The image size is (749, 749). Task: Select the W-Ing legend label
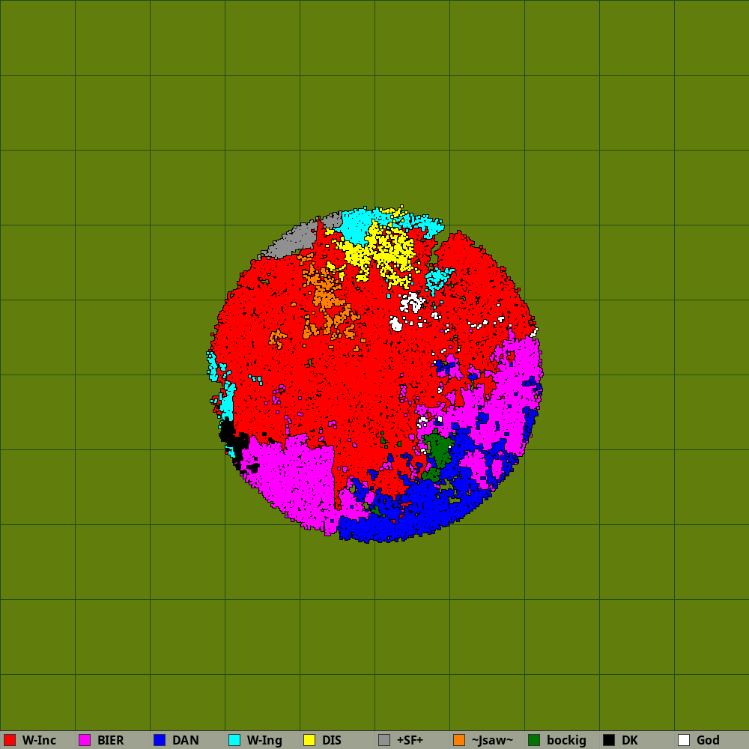[x=264, y=741]
